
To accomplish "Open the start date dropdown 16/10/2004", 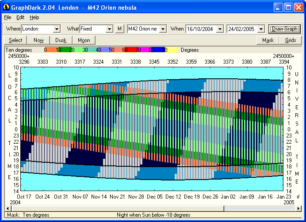I will click(219, 29).
